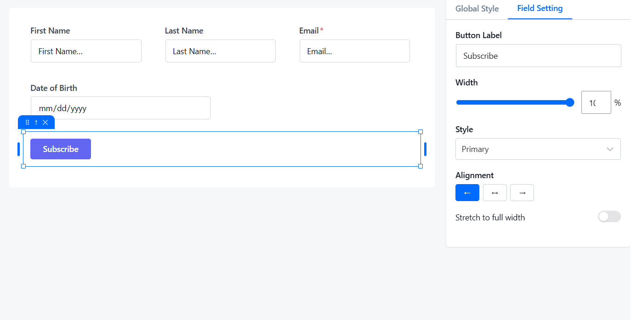Click the top-right corner handle of the selection
631x320 pixels.
point(421,132)
